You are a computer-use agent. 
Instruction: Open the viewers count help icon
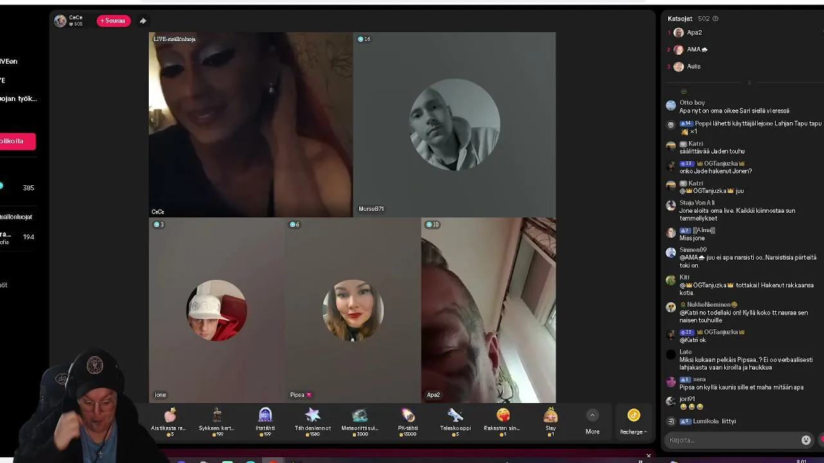click(x=715, y=19)
